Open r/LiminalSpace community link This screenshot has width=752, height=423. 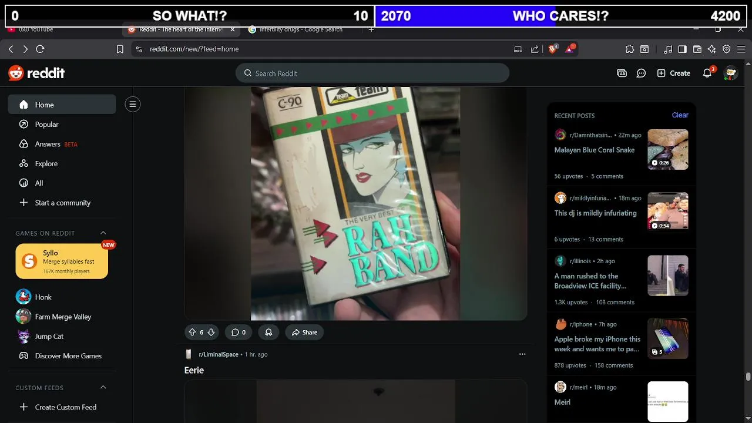[219, 354]
